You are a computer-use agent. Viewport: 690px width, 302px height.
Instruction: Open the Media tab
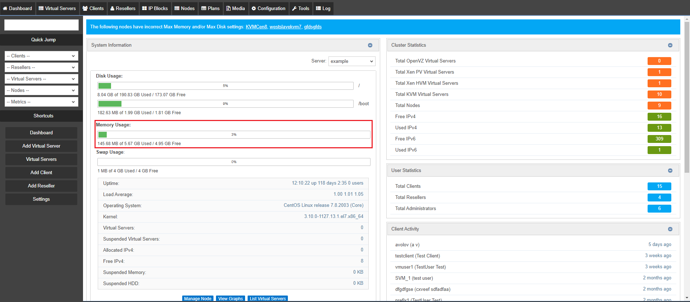[x=235, y=8]
